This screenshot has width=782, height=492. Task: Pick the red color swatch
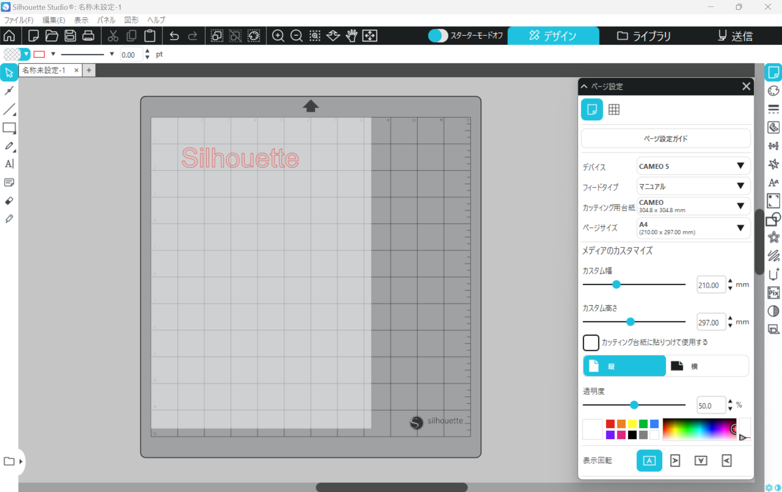click(x=610, y=424)
